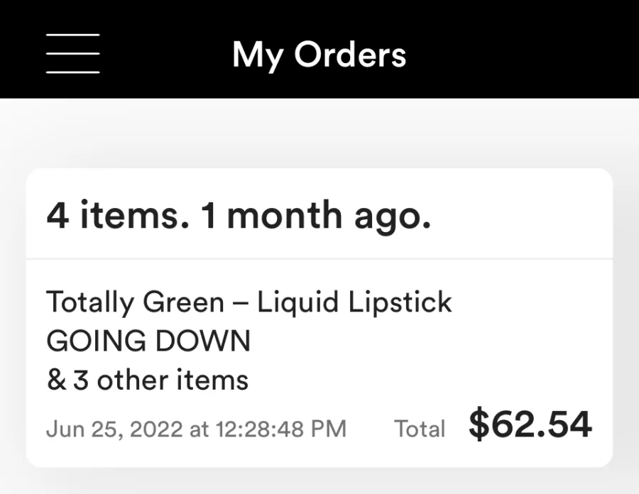Click the GOING DOWN shade name

(148, 341)
